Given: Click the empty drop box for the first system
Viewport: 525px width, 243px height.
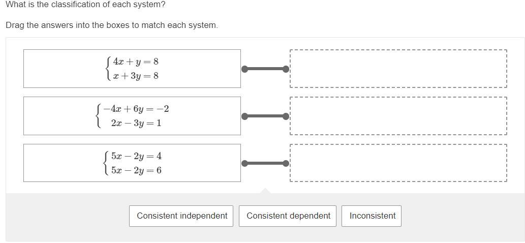Looking at the screenshot, I should (398, 69).
